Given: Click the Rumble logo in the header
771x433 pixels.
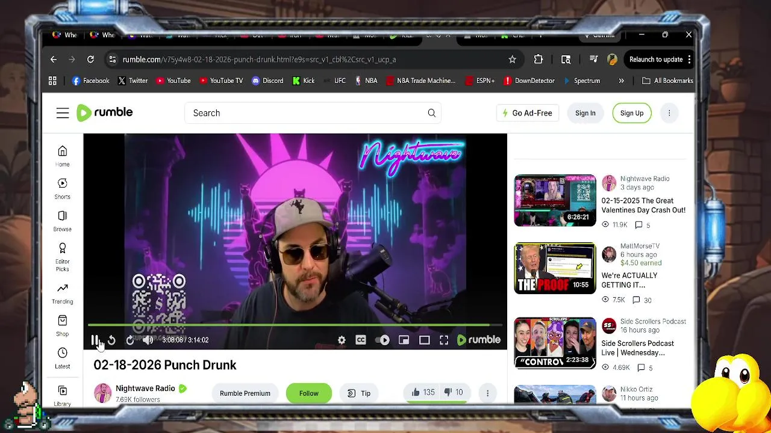Looking at the screenshot, I should click(x=105, y=112).
